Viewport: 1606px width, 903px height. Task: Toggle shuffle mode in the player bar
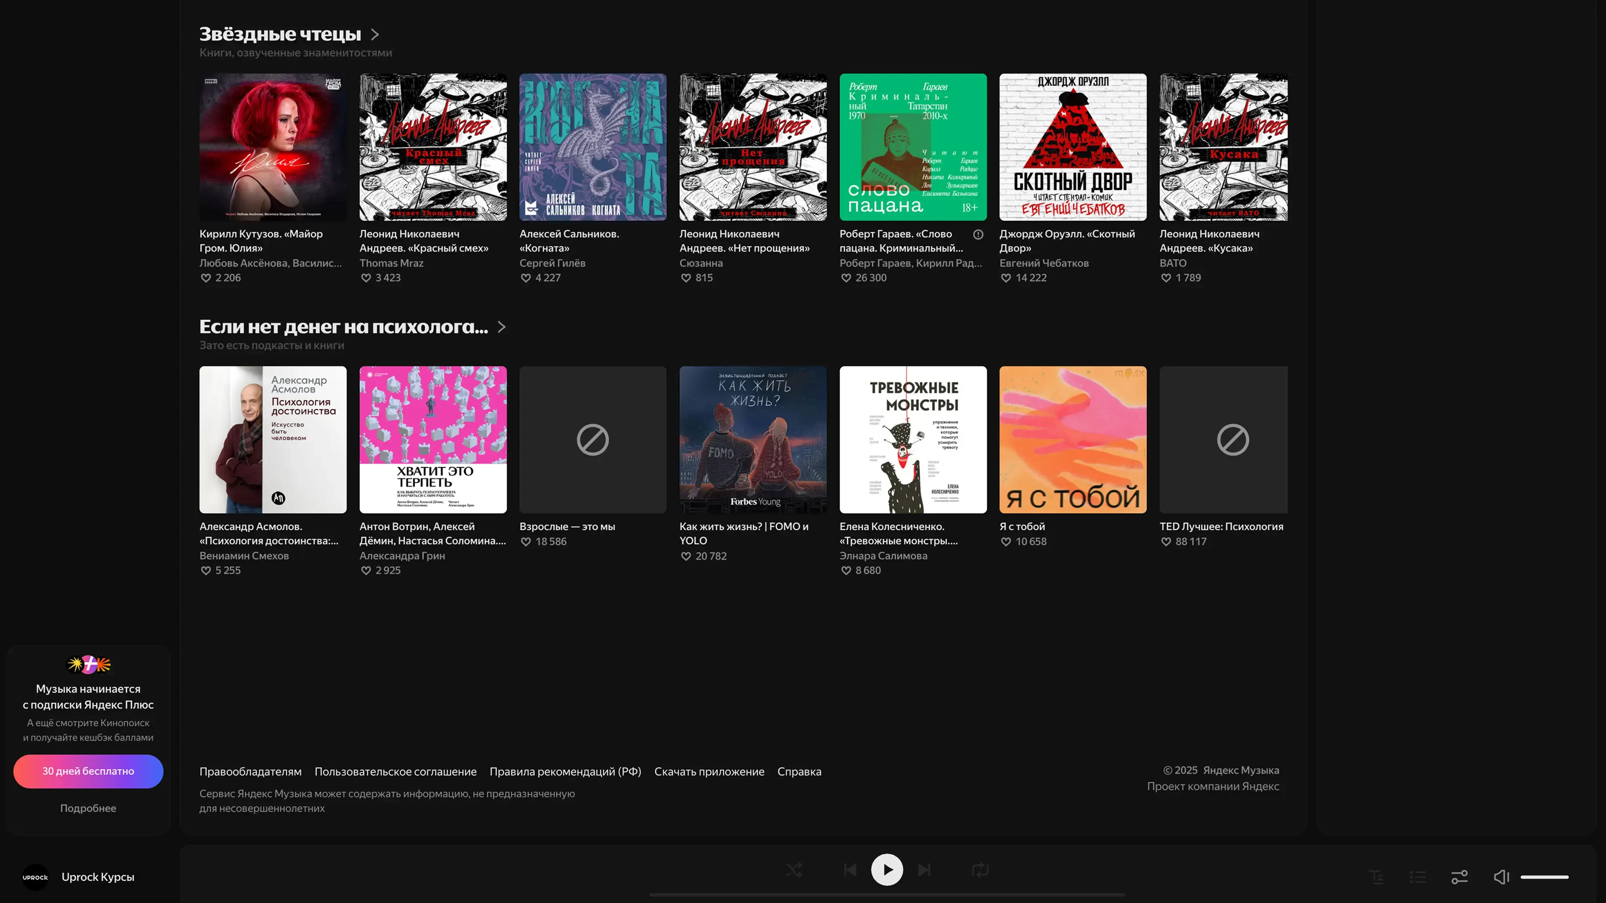tap(794, 870)
